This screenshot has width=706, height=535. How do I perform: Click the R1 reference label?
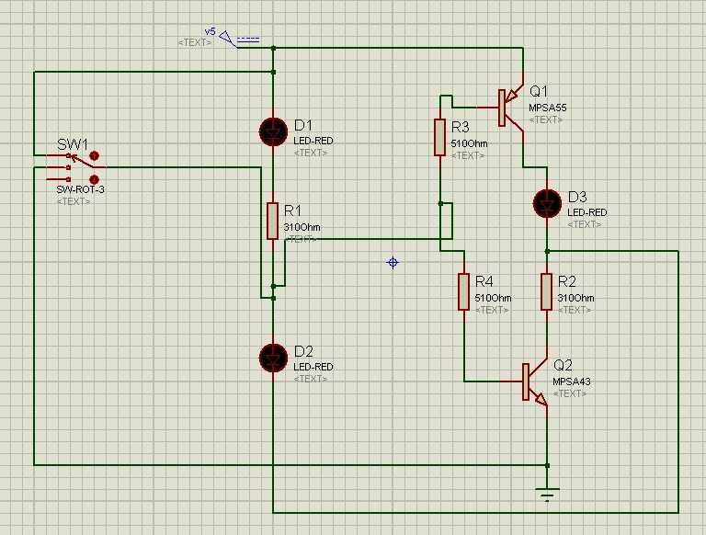point(292,211)
